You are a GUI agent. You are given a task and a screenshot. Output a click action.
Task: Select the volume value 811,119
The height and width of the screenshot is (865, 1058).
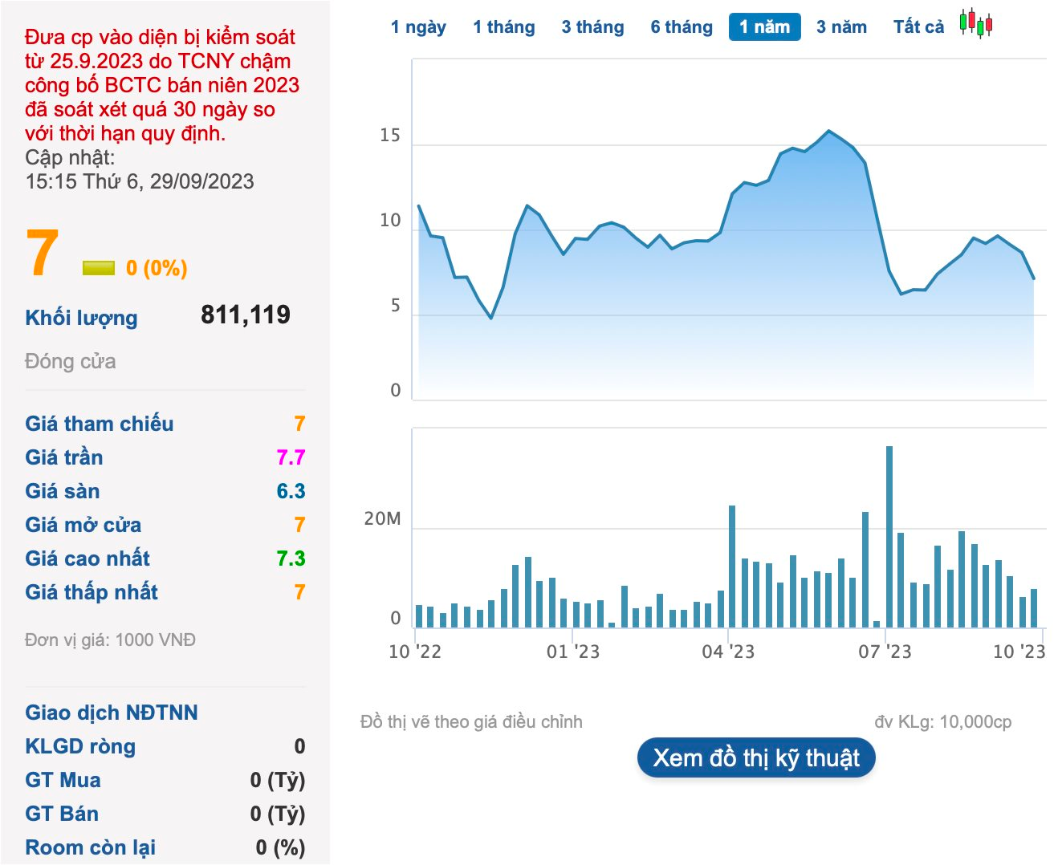click(246, 315)
